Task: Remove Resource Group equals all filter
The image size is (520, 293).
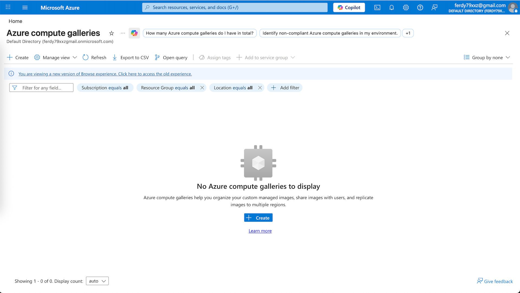Action: click(x=202, y=88)
